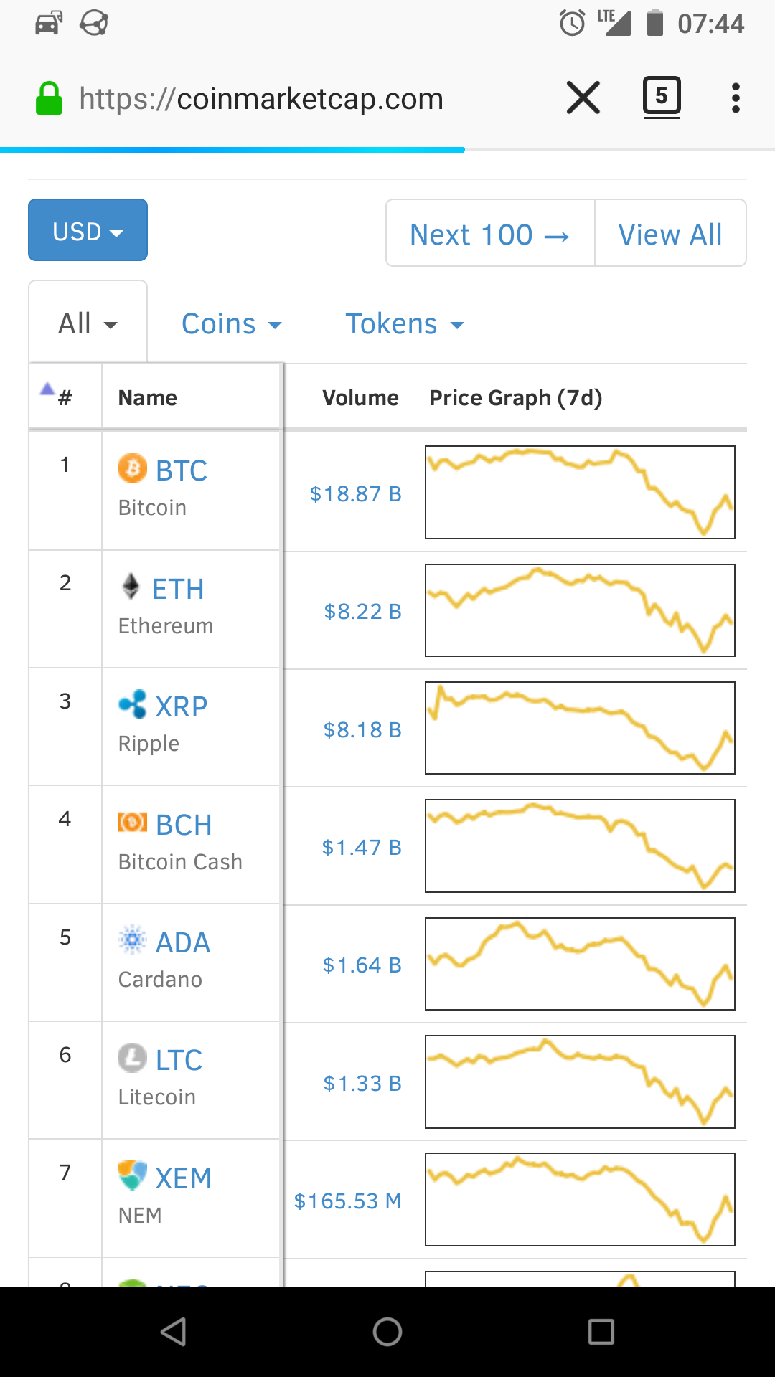The width and height of the screenshot is (775, 1377).
Task: Go to Next 100 coins
Action: click(490, 233)
